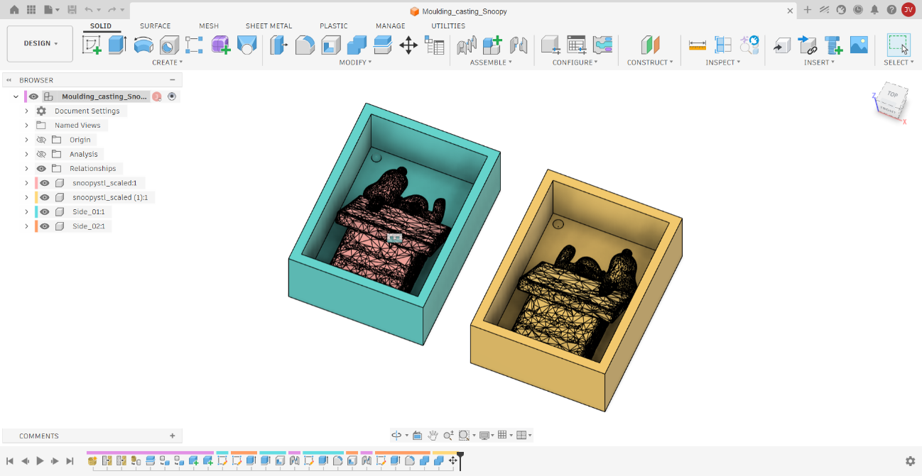Select the Extrude tool
Image resolution: width=922 pixels, height=476 pixels.
pyautogui.click(x=117, y=45)
